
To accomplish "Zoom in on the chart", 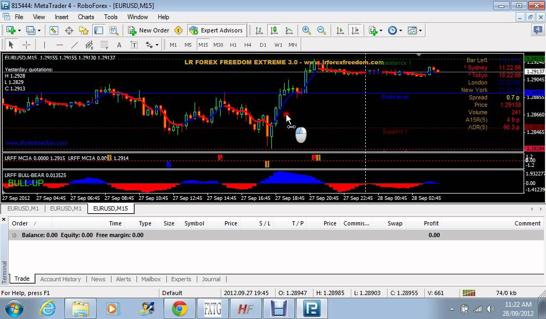I will click(307, 30).
